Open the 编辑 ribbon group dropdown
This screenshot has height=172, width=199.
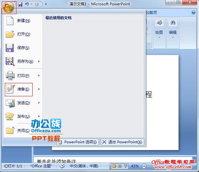(x=173, y=33)
